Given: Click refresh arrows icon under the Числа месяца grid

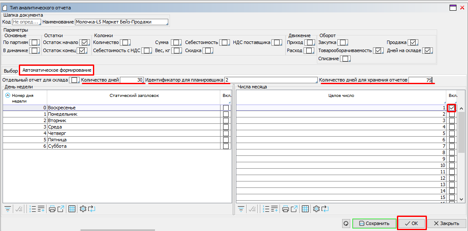Looking at the screenshot, I should pos(325,209).
